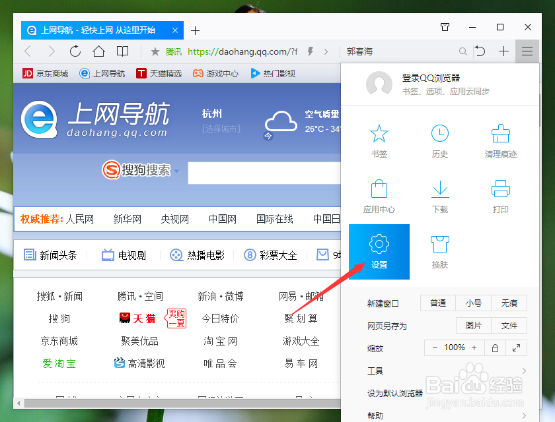This screenshot has height=422, width=555.
Task: Toggle the reading mode book icon
Action: pyautogui.click(x=122, y=51)
